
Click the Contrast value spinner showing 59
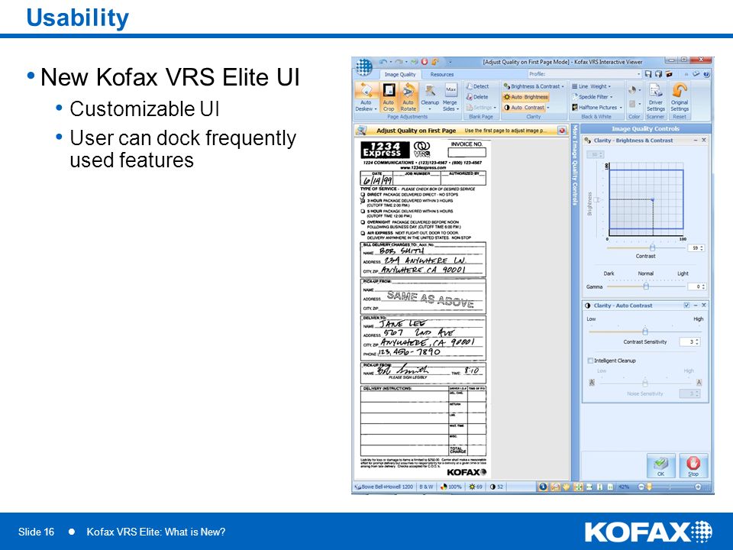coord(696,247)
